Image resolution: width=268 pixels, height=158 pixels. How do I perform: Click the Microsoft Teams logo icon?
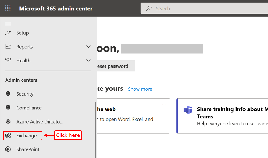click(x=188, y=110)
